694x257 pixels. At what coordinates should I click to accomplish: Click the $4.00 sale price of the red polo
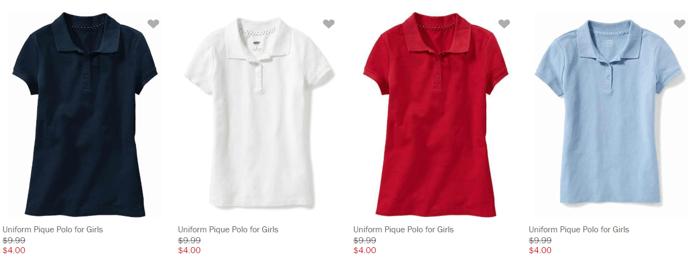pos(365,250)
